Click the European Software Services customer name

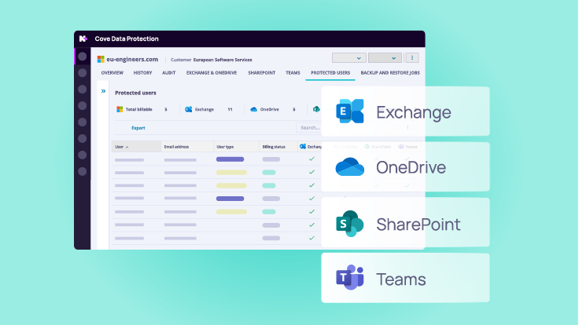(223, 60)
